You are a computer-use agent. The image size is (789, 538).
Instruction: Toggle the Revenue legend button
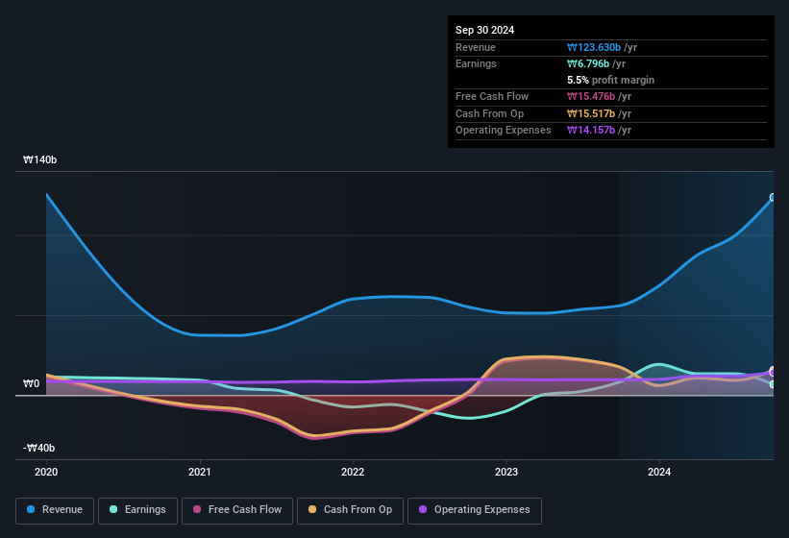pyautogui.click(x=55, y=510)
